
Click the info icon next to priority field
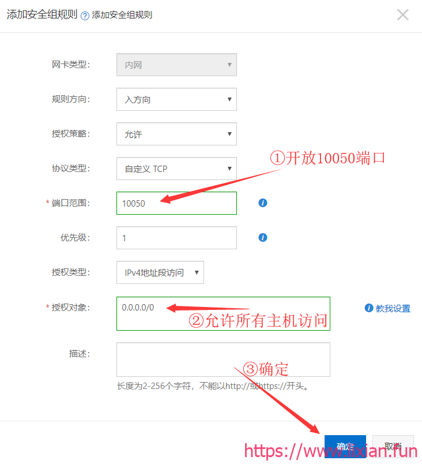263,238
